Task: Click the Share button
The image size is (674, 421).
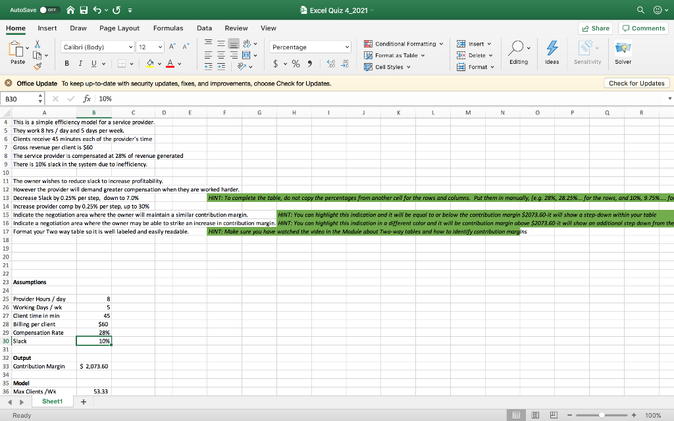Action: [595, 28]
